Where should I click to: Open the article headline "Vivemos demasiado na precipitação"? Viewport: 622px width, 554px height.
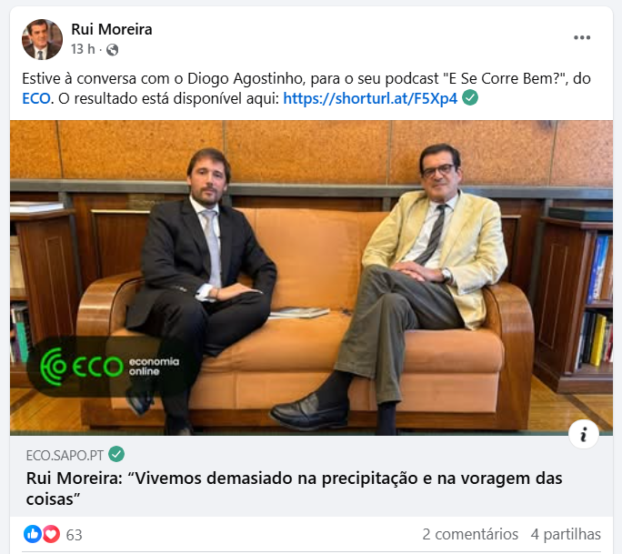[x=294, y=489]
